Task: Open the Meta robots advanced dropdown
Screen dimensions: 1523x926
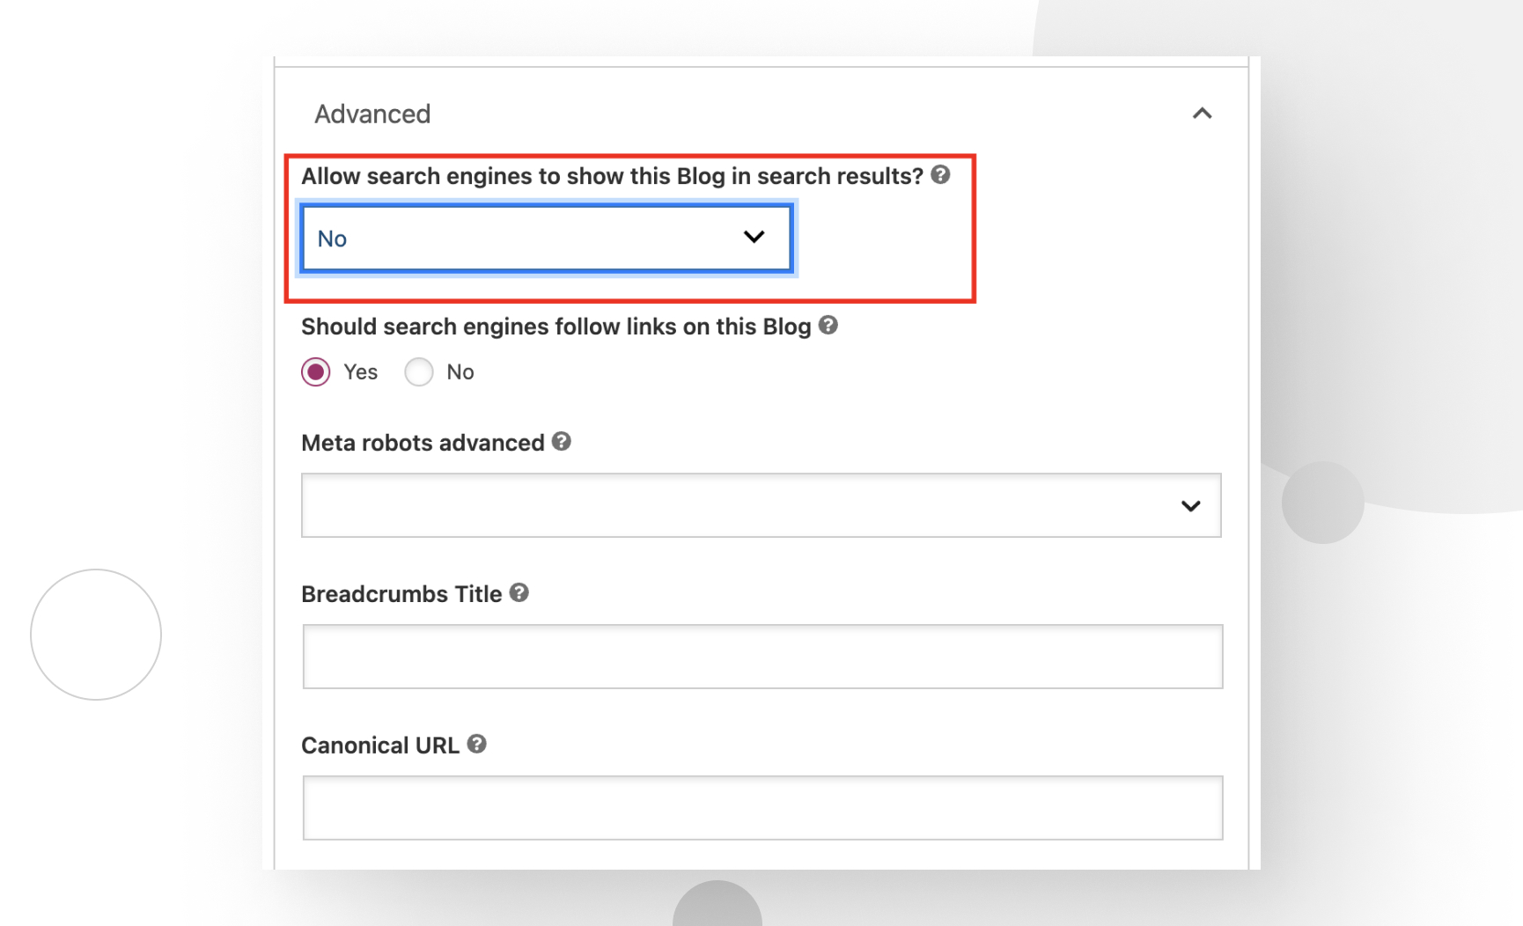Action: pos(761,505)
